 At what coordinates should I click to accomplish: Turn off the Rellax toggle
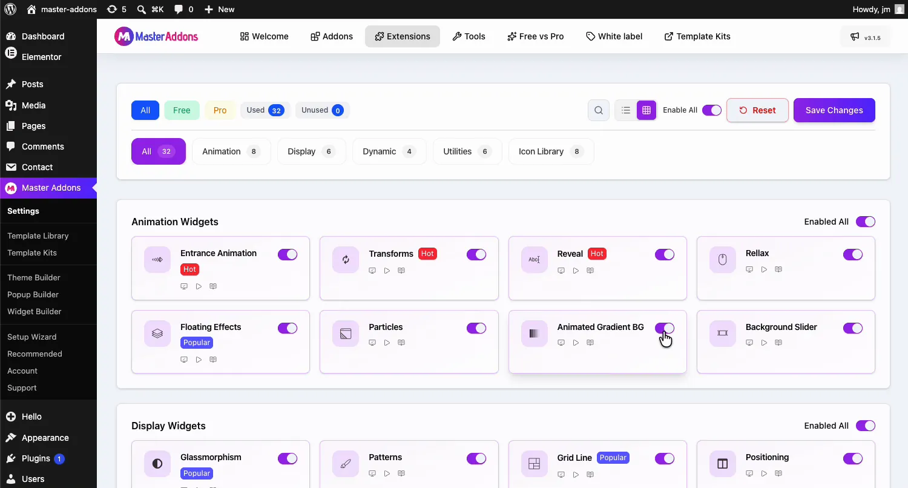click(x=853, y=254)
